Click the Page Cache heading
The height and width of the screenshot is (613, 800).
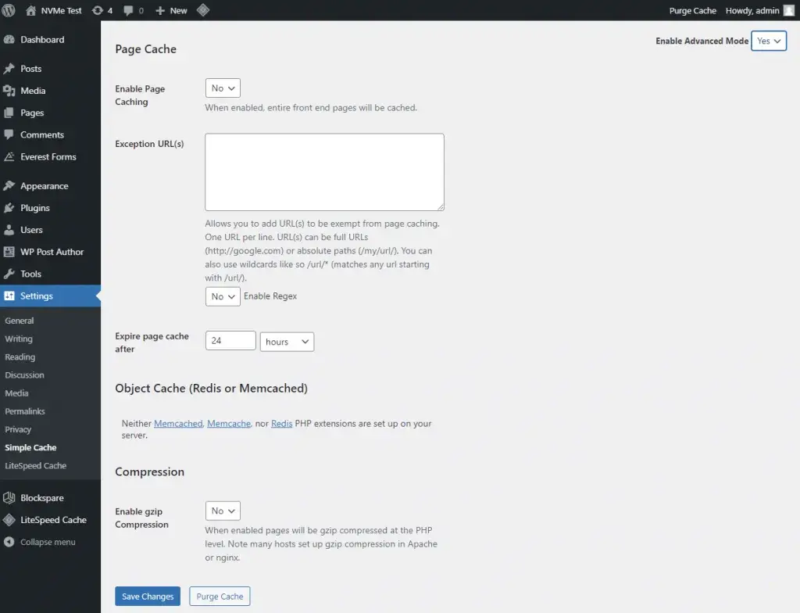(146, 49)
